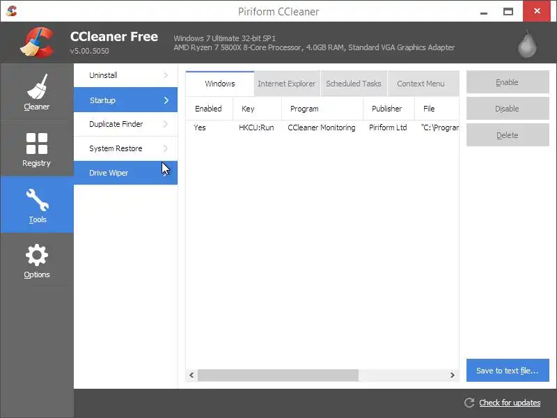
Task: Select the Tools wrench icon
Action: (x=37, y=200)
